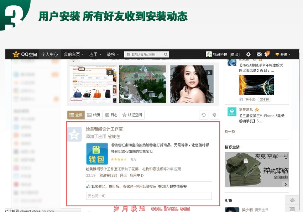Open the 省钱包--应用认证空间 liker link
Screen dimensions: 303x212
pyautogui.click(x=140, y=186)
